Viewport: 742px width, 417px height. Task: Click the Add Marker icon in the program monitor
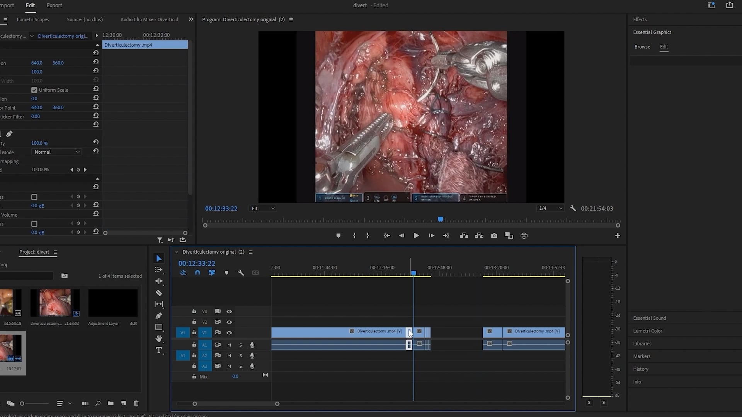339,236
